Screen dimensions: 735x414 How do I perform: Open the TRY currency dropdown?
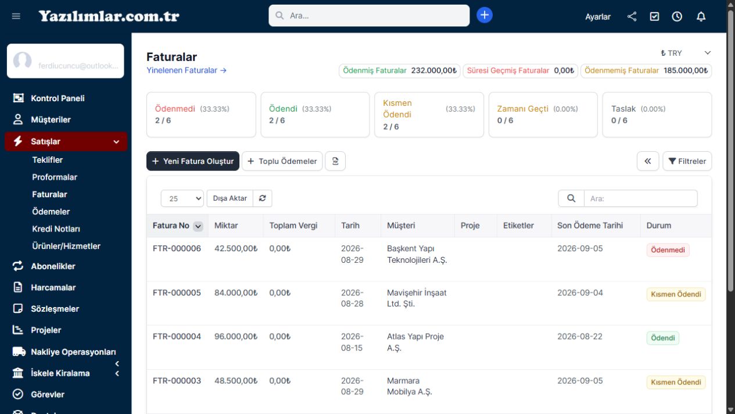[x=686, y=53]
